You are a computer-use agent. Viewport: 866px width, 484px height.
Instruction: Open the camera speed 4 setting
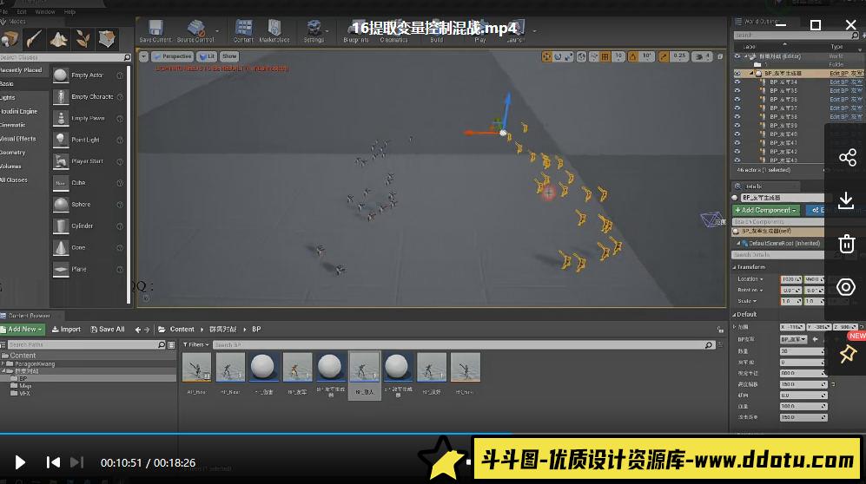click(703, 56)
